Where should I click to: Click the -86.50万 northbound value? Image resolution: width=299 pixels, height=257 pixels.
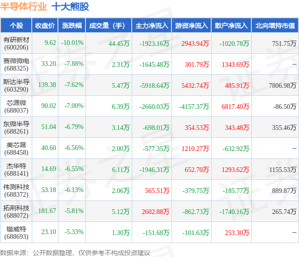[x=285, y=107]
